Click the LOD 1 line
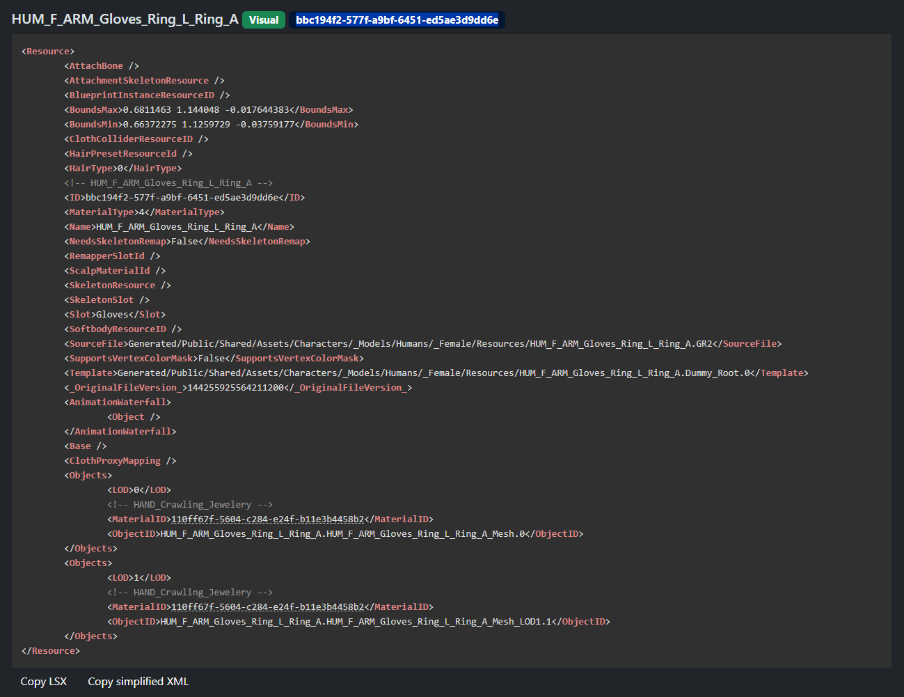The height and width of the screenshot is (697, 904). click(x=139, y=577)
